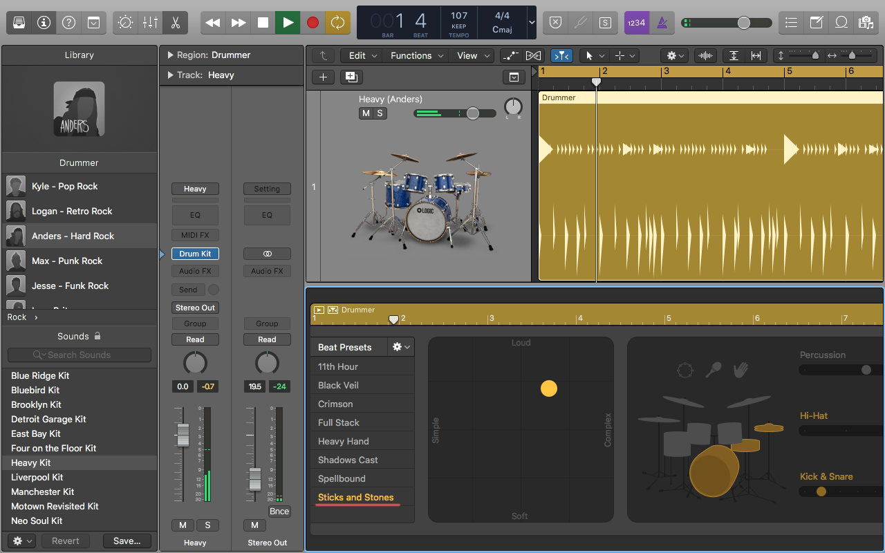
Task: Open List Editors button
Action: (x=792, y=23)
